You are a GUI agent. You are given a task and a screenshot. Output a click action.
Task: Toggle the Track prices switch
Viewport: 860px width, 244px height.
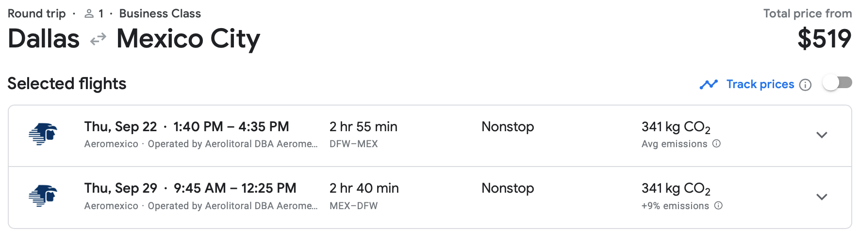[x=837, y=83]
